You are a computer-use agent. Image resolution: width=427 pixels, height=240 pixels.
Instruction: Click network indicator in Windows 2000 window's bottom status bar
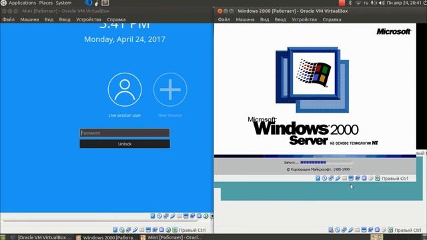344,230
